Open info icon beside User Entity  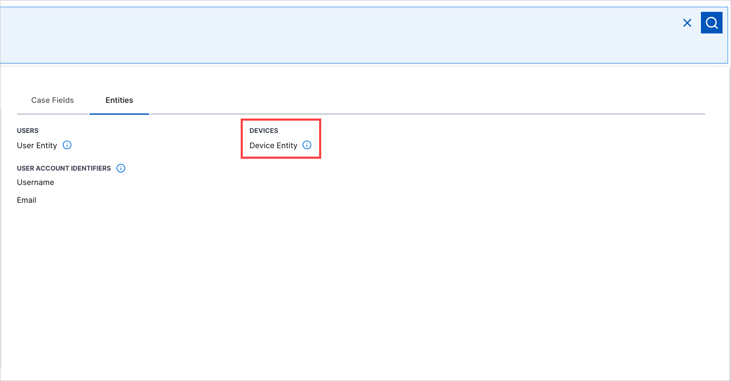[67, 145]
